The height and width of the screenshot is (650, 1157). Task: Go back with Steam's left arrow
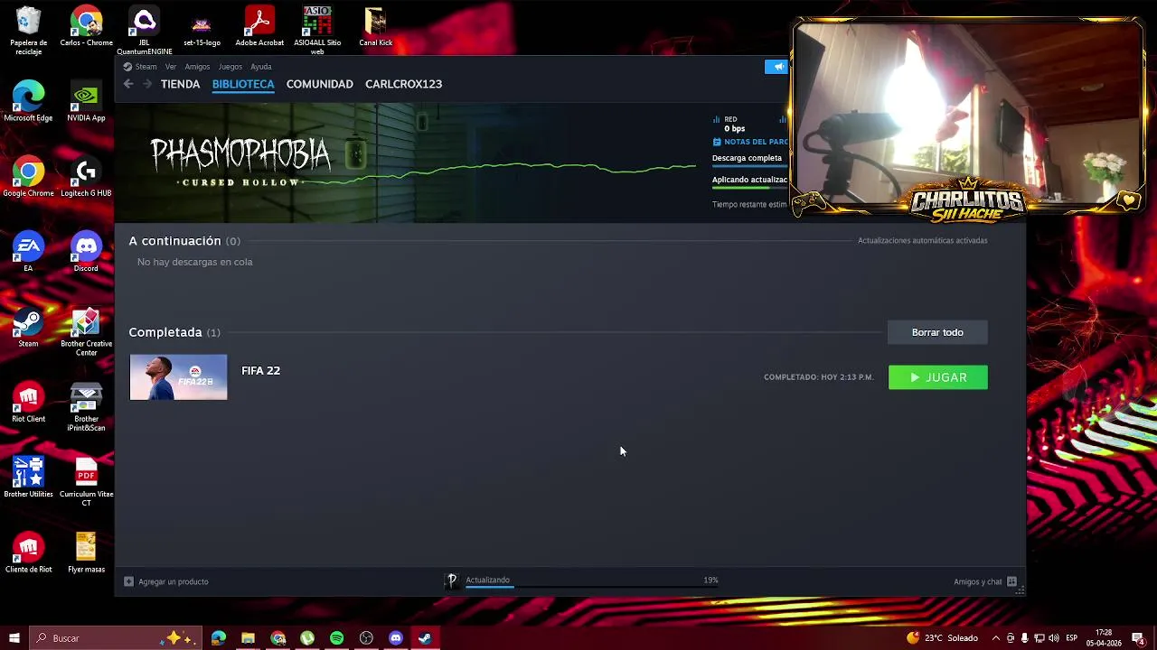pyautogui.click(x=128, y=84)
